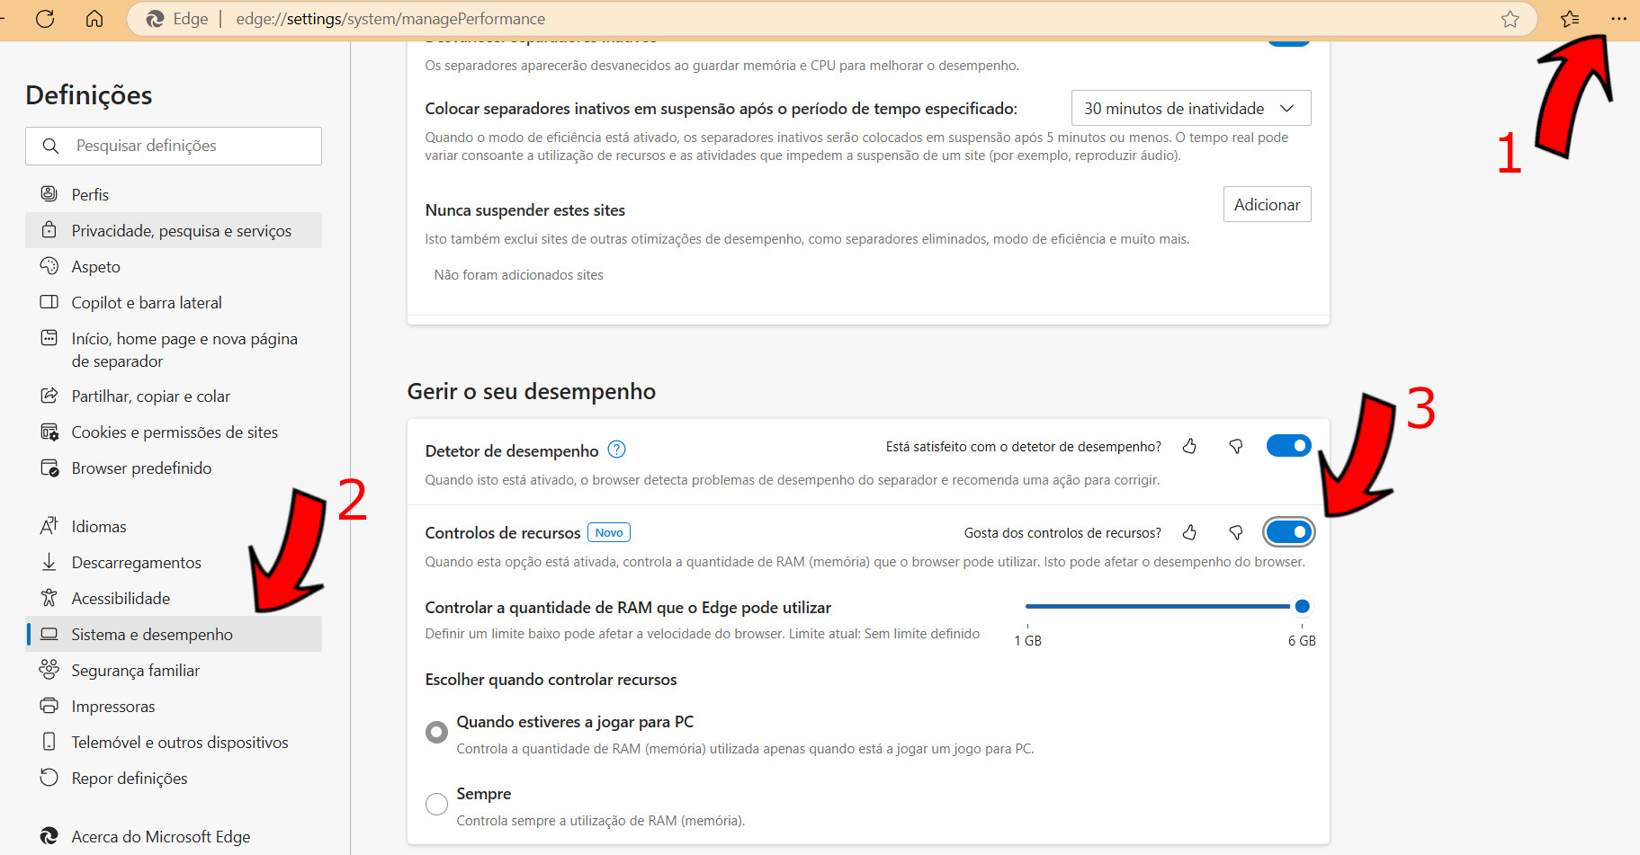Click the Descarregamentos download icon
1640x855 pixels.
pos(49,562)
